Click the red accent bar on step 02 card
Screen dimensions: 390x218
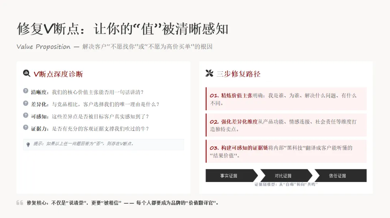(x=206, y=125)
